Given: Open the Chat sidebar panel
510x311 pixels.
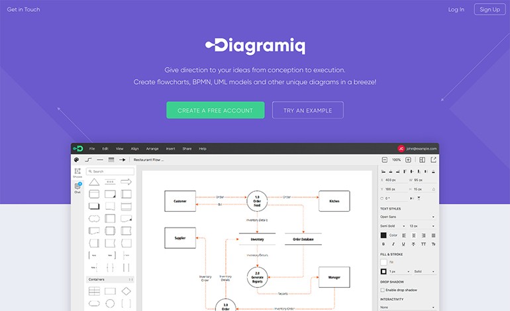Looking at the screenshot, I should [x=77, y=188].
